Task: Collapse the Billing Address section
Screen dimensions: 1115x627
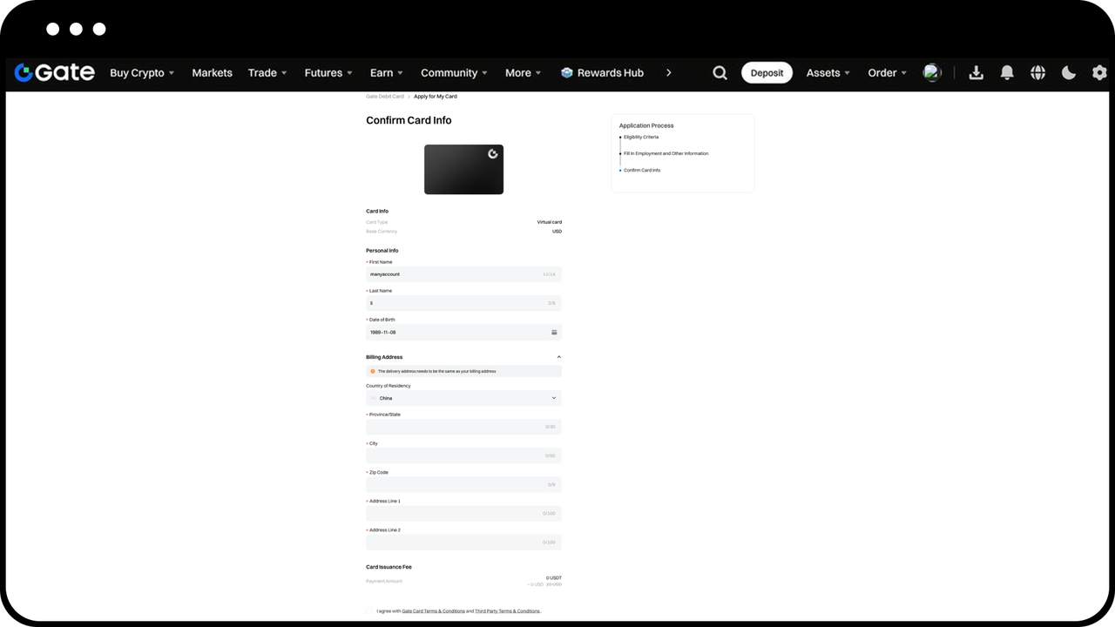Action: click(x=558, y=357)
